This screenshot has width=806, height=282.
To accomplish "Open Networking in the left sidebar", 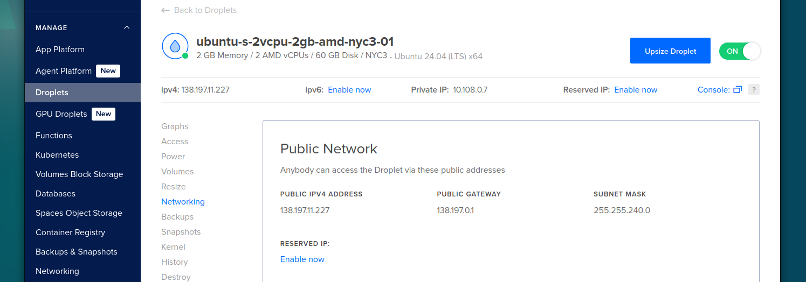I will click(57, 271).
